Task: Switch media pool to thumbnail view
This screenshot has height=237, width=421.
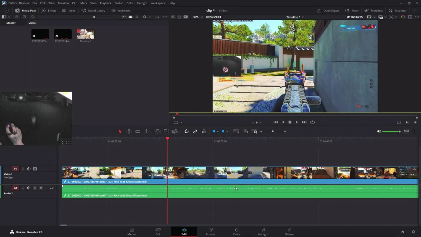Action: (x=130, y=17)
